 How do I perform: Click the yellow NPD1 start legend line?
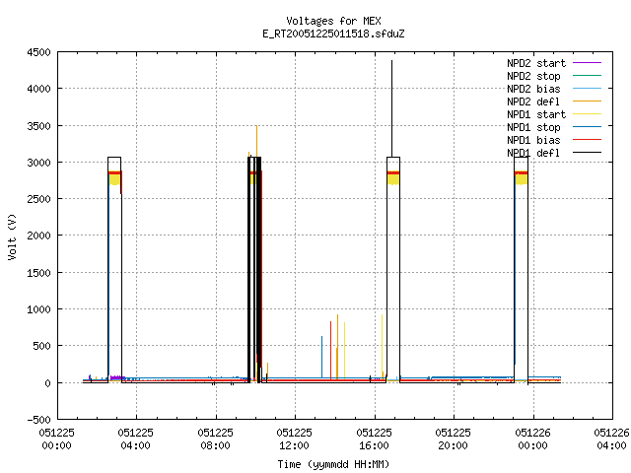587,114
